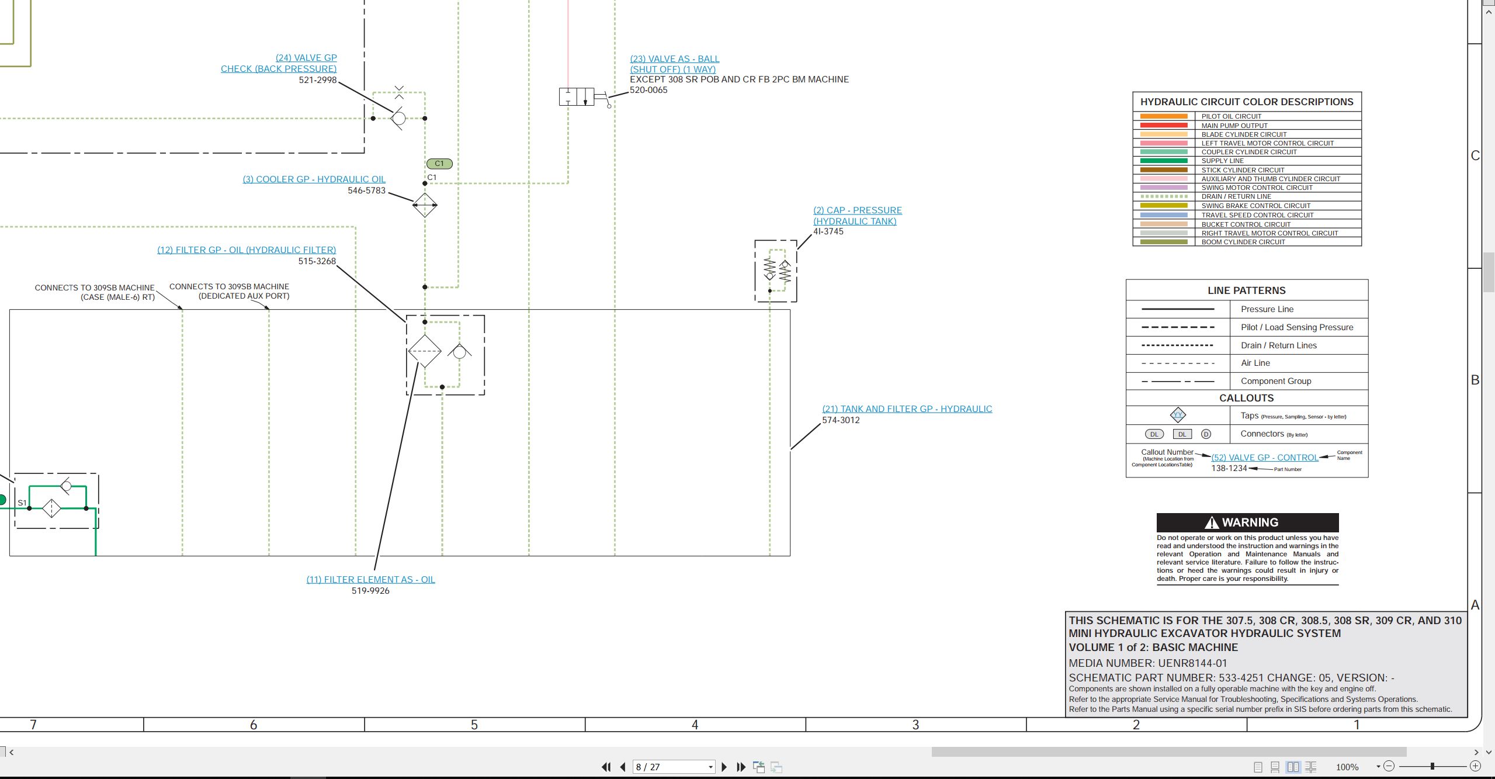Image resolution: width=1495 pixels, height=779 pixels.
Task: Click the pressure cap spring valve symbol
Action: tap(777, 270)
